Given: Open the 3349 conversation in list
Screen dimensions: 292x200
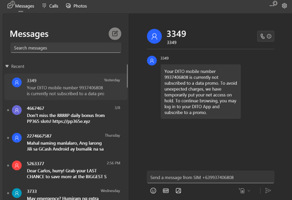Looking at the screenshot, I should 66,87.
